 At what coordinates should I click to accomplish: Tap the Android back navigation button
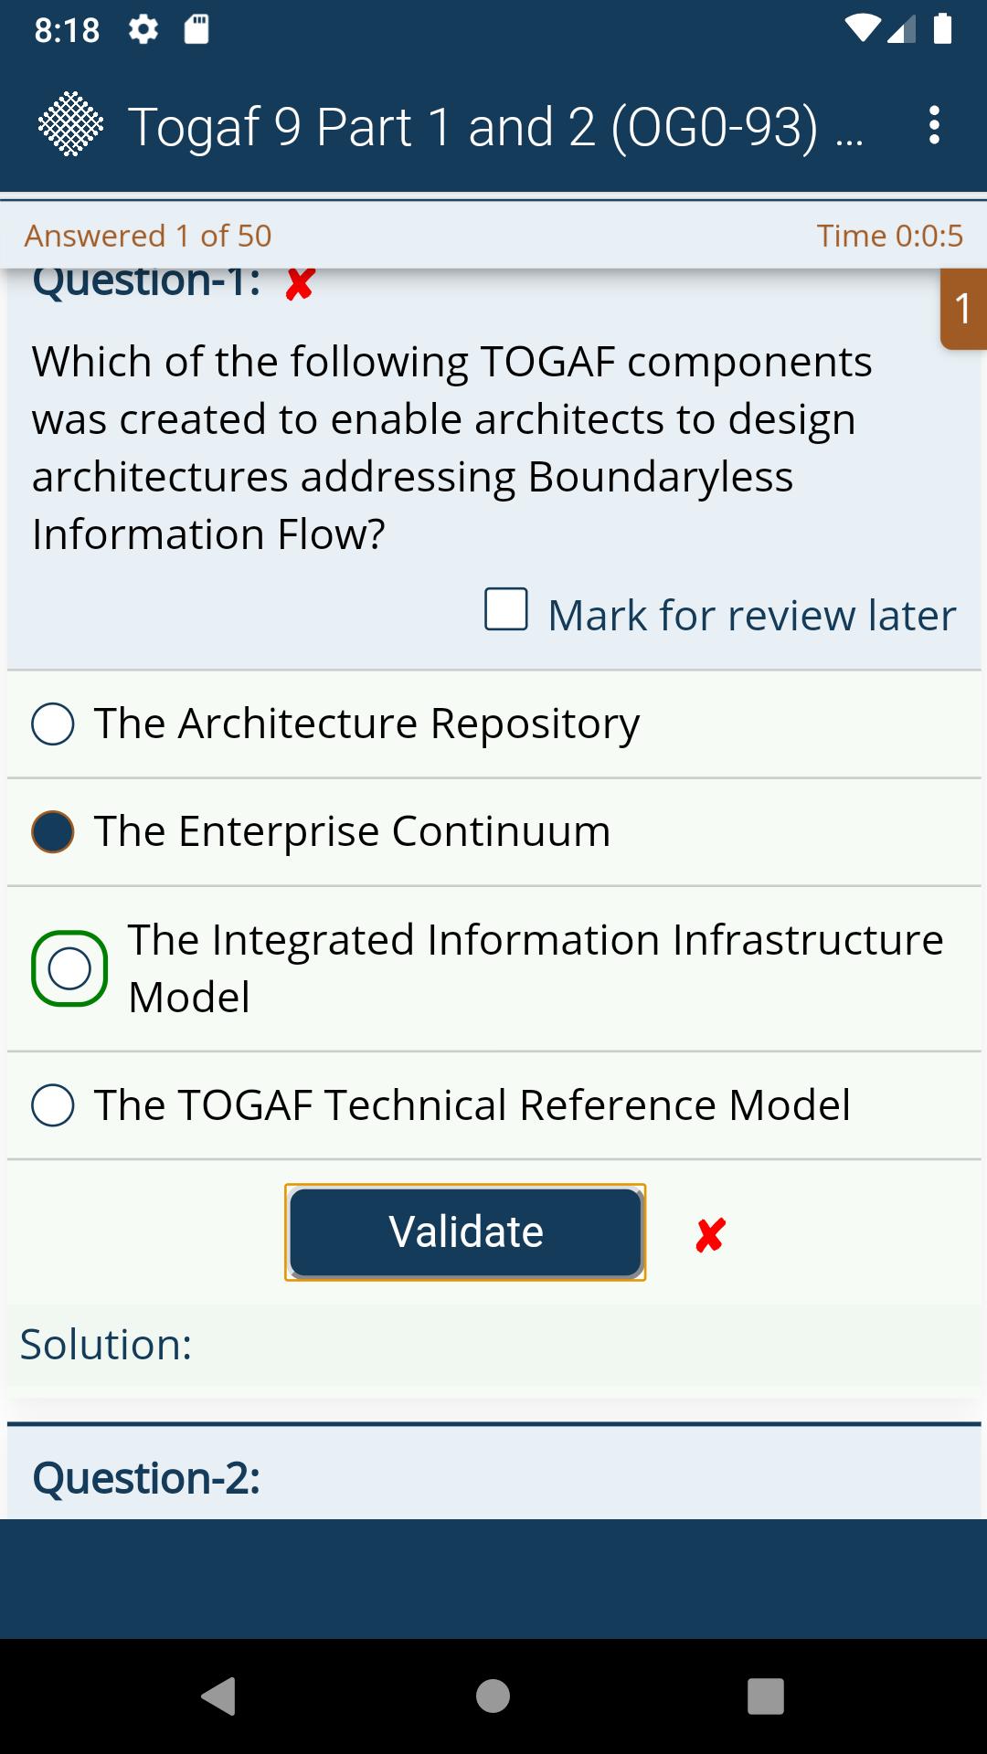click(x=218, y=1696)
